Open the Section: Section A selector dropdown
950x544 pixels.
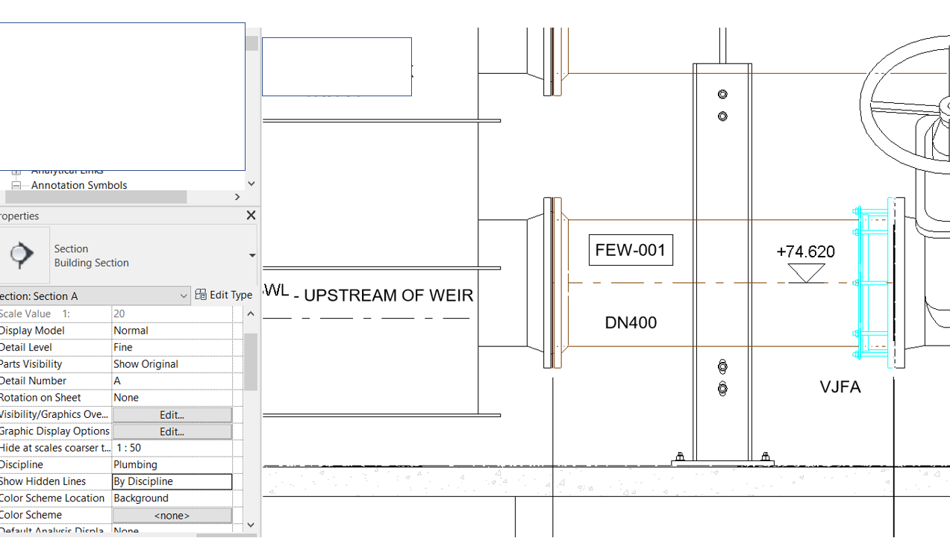click(184, 296)
